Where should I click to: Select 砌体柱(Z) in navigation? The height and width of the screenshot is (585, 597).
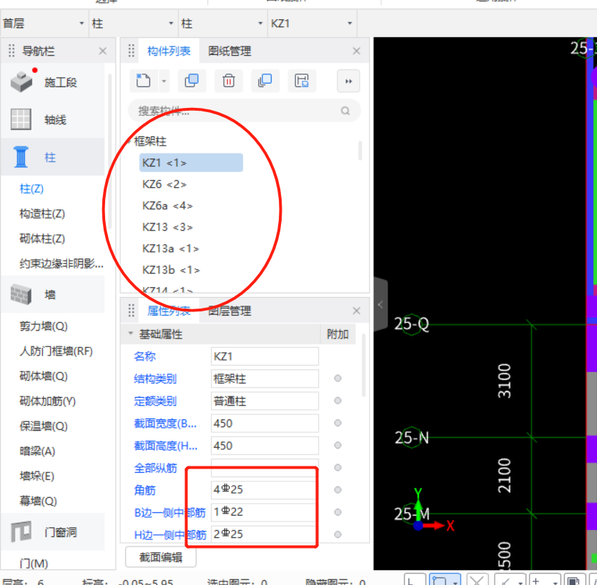tap(42, 239)
